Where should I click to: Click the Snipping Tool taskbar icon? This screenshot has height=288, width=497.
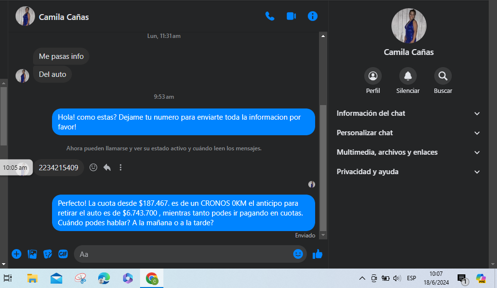point(80,278)
